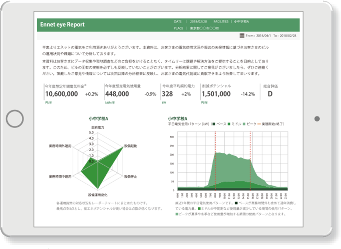
Task: Click the Ennet eye Report title
Action: [62, 25]
